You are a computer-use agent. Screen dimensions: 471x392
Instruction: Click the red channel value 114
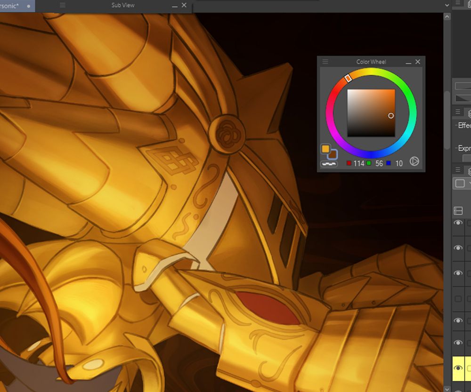(358, 164)
